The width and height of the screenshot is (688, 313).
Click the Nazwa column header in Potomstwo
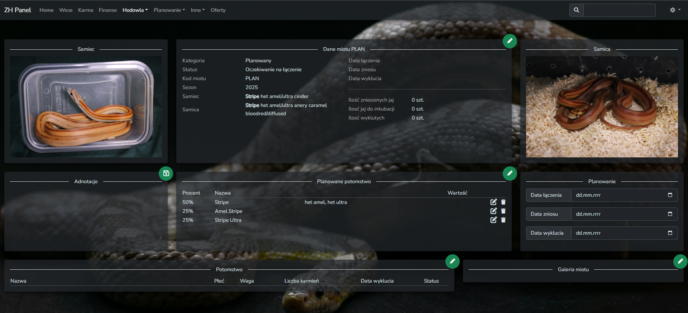tap(18, 281)
